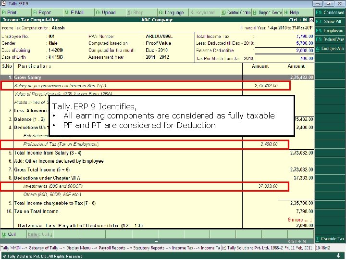This screenshot has height=260, width=346.
Task: Select Tax on Total Income row
Action: tap(157, 211)
